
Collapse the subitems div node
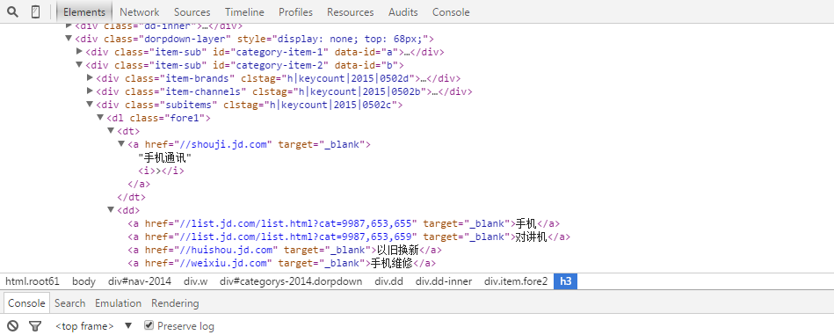tap(90, 105)
